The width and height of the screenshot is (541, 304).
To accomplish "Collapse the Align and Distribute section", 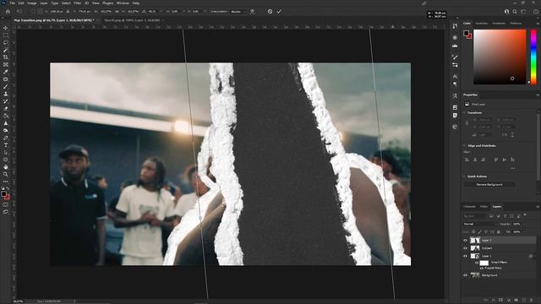I will [x=464, y=146].
